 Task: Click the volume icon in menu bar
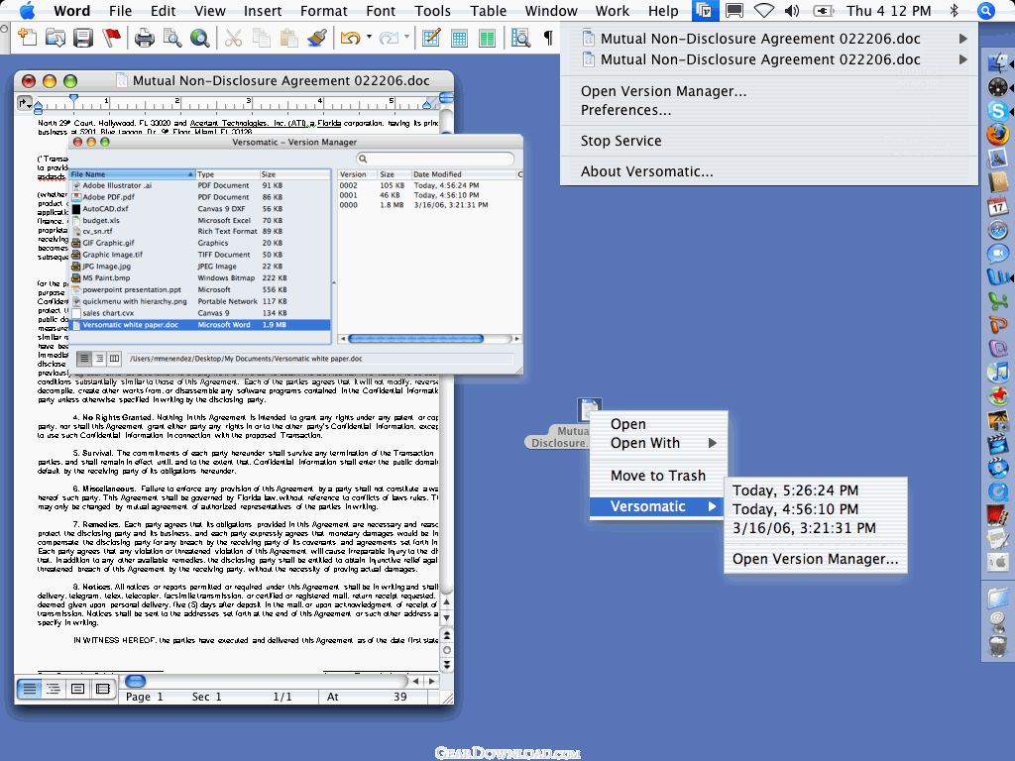pyautogui.click(x=792, y=10)
